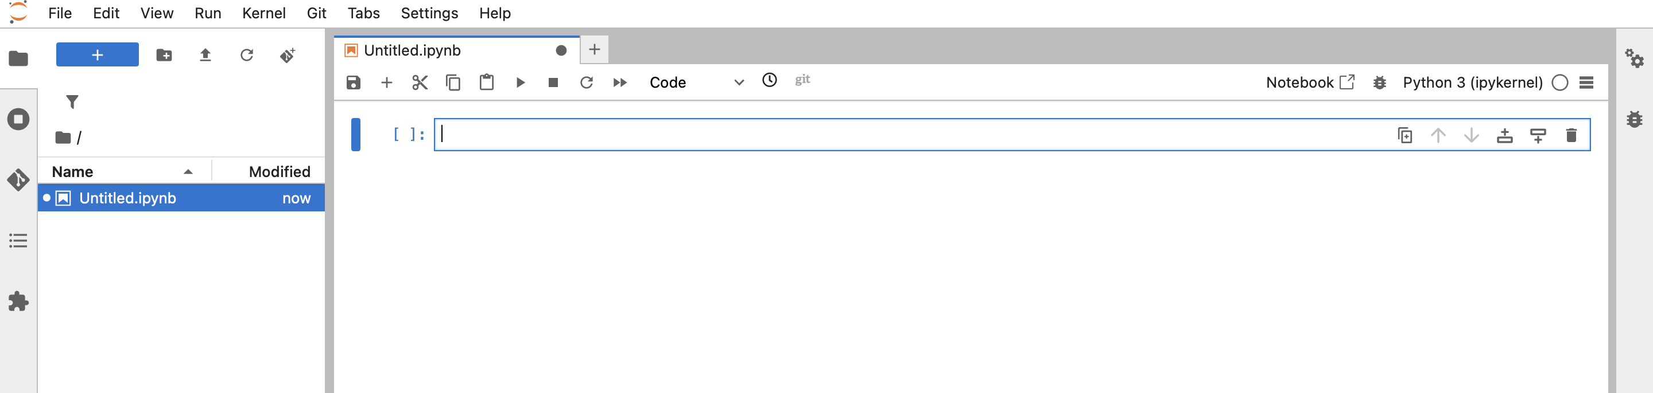Screen dimensions: 1653x393
Task: Open the Settings menu
Action: point(429,13)
